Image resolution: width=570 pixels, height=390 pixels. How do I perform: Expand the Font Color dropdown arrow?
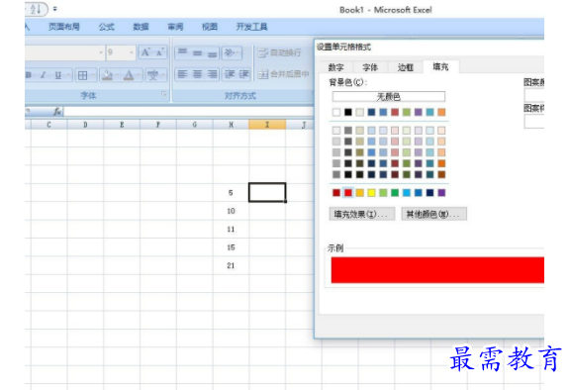[139, 75]
